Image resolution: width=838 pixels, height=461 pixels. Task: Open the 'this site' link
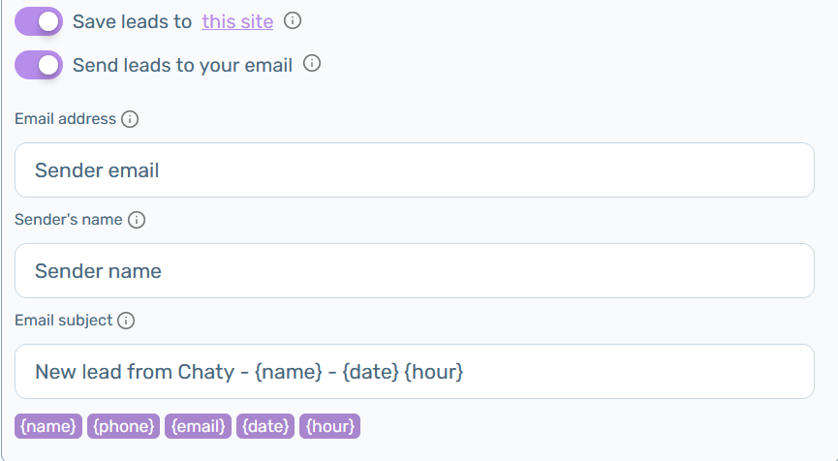(x=237, y=21)
